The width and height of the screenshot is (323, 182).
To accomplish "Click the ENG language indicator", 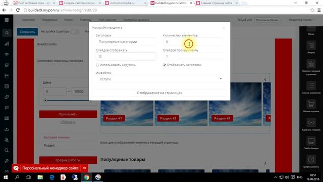I will coord(299,177).
